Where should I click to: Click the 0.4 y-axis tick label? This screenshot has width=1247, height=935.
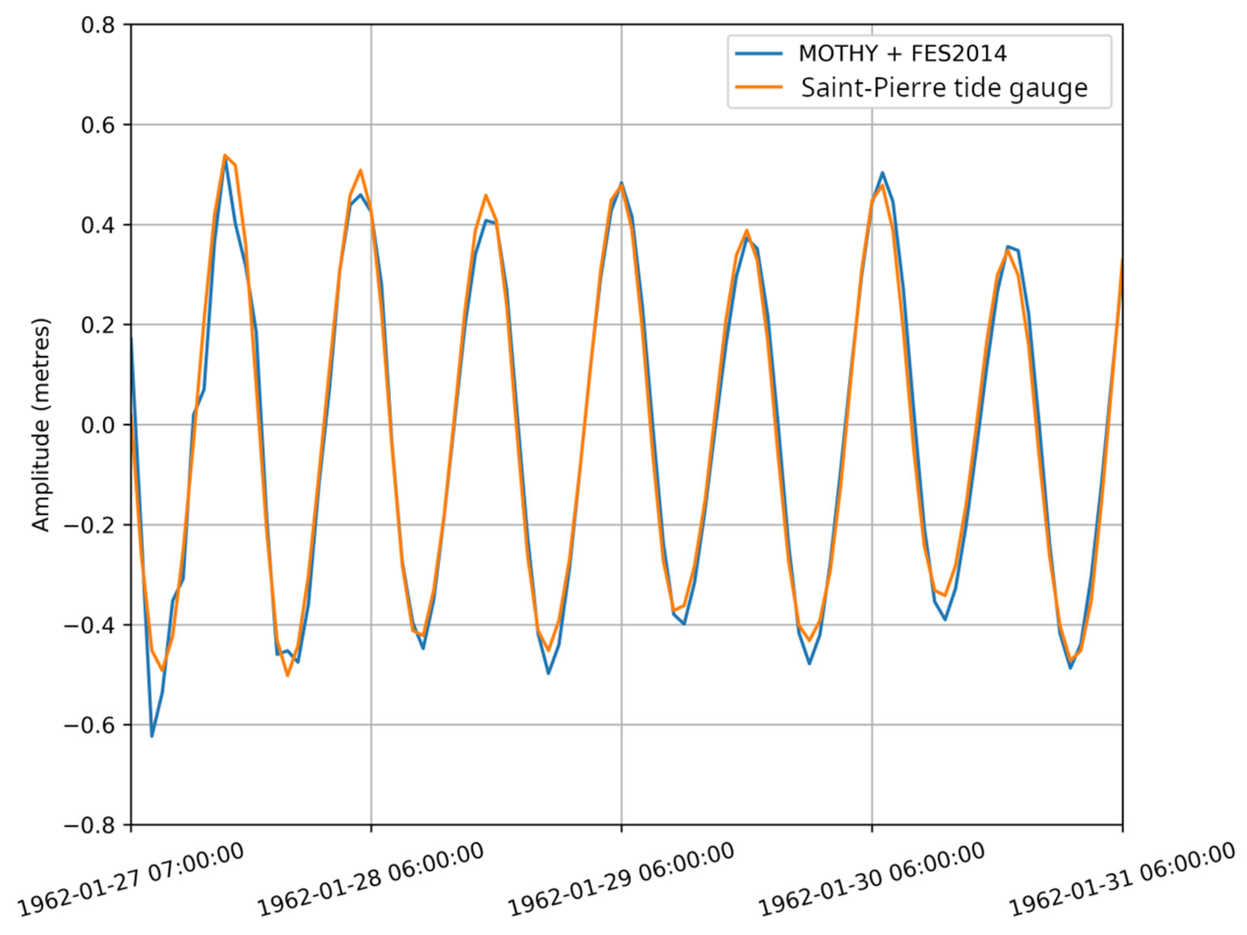[98, 225]
